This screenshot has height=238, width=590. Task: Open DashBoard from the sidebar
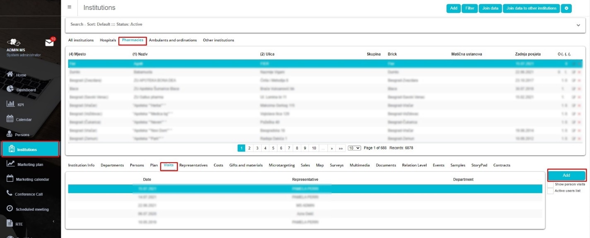(x=10, y=89)
